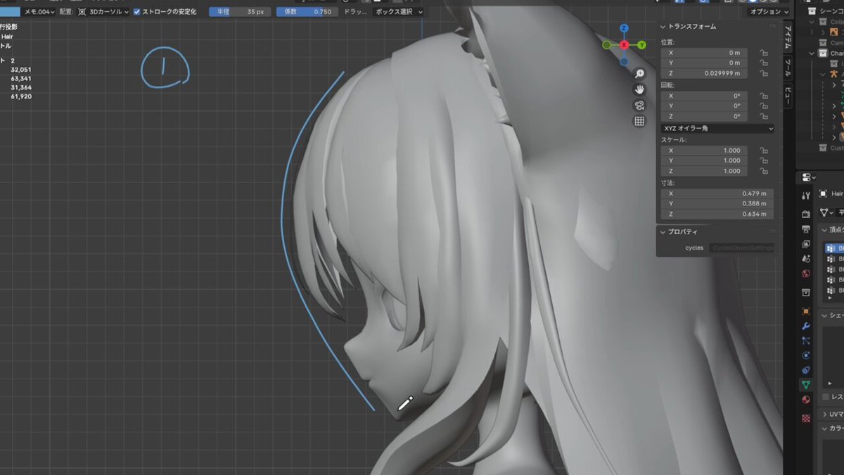Toggle lock for scale Z

(x=764, y=171)
